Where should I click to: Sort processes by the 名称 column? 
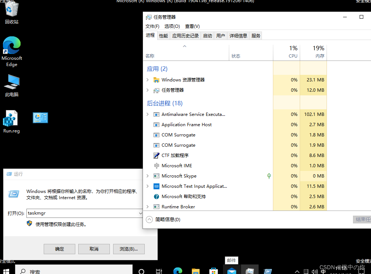point(186,53)
